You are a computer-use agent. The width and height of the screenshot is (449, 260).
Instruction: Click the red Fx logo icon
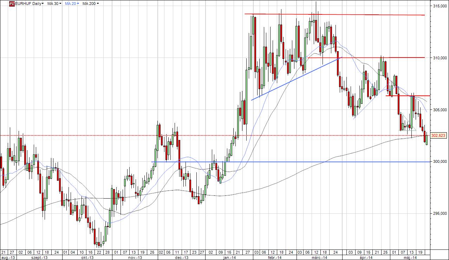(12, 4)
